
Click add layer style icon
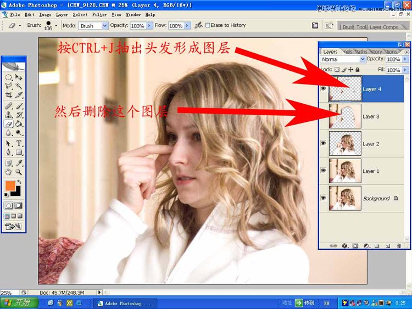344,246
